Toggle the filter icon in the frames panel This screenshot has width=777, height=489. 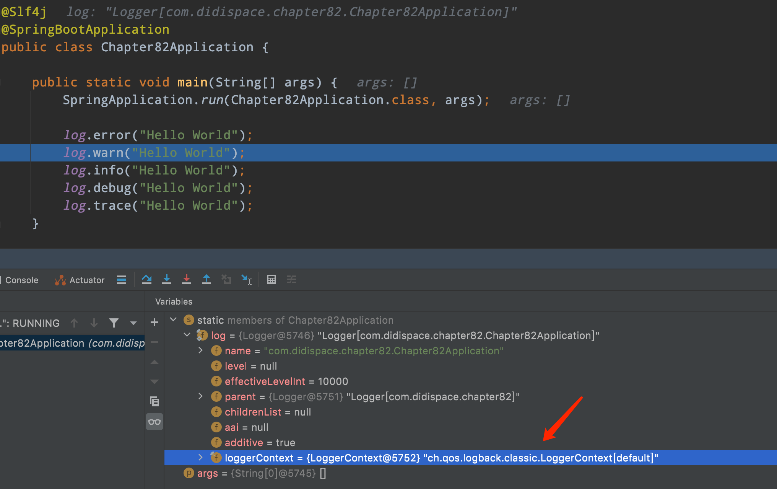point(114,323)
